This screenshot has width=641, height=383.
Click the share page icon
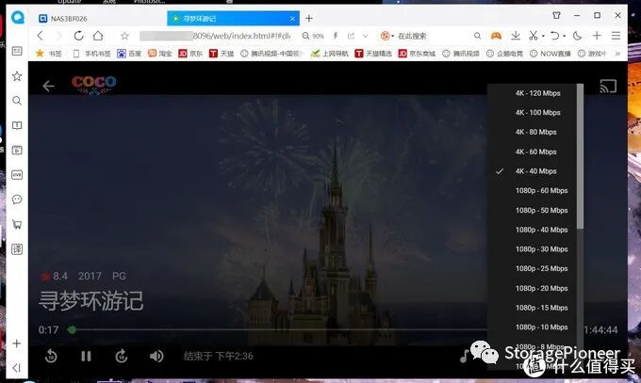point(351,36)
